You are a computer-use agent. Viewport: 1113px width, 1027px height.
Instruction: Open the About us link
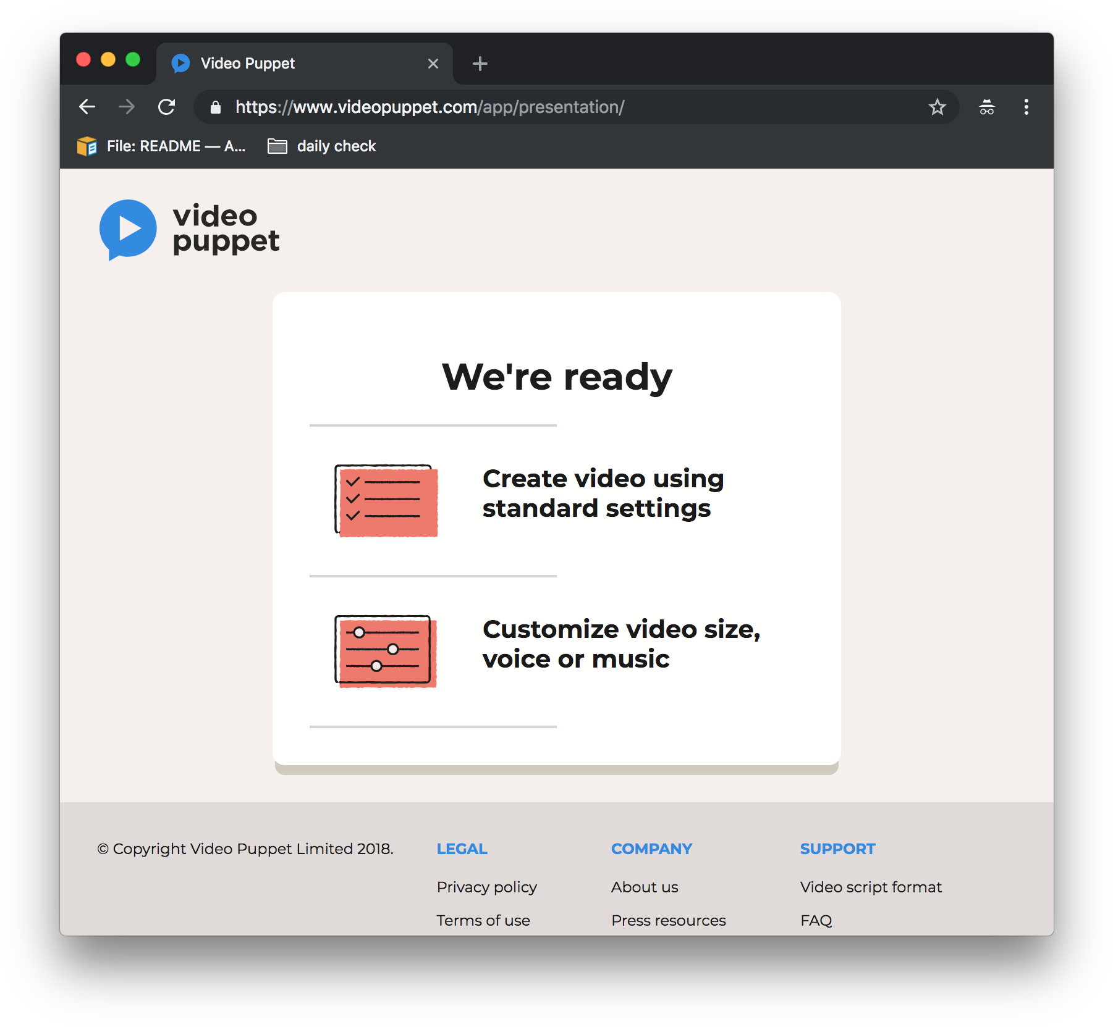(x=645, y=887)
